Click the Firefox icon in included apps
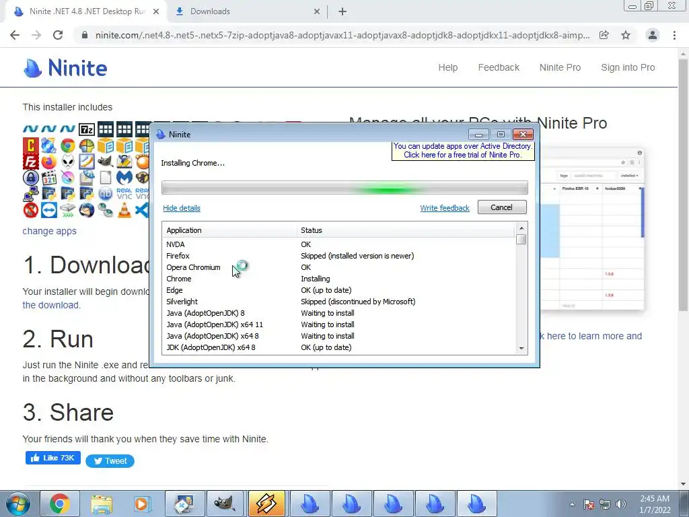 point(48,162)
